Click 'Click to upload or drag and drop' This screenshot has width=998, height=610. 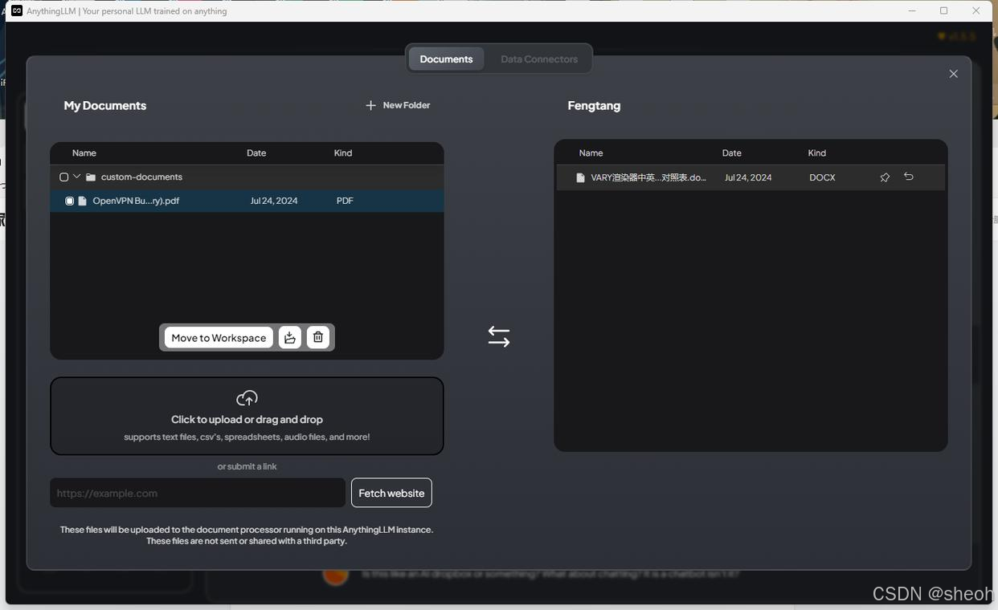tap(247, 420)
